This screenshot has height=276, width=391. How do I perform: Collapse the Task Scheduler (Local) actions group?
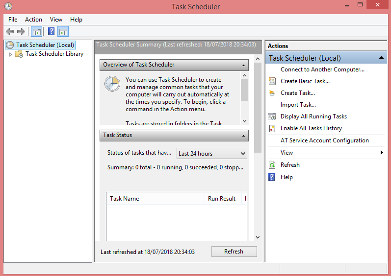tap(381, 58)
